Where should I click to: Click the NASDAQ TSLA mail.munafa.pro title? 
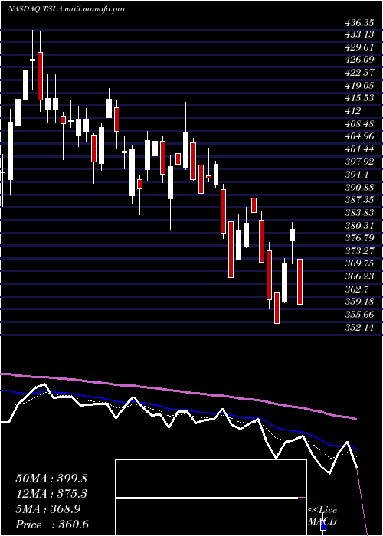click(x=66, y=9)
